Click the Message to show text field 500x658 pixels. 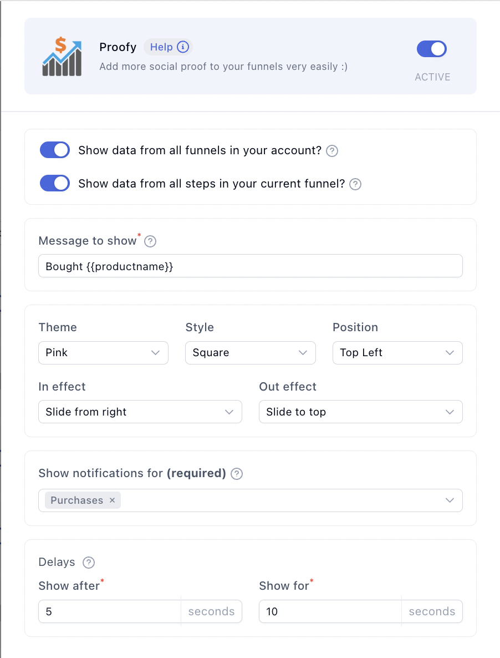pos(250,266)
